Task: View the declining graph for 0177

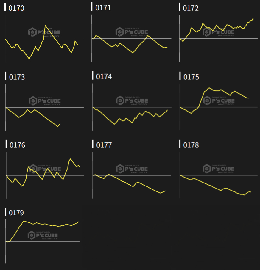Action: (131, 175)
